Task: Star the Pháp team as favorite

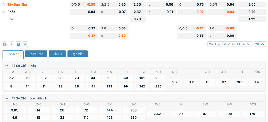Action: pos(4,12)
